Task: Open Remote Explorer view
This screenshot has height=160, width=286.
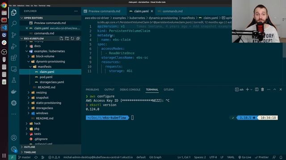Action: (14, 69)
